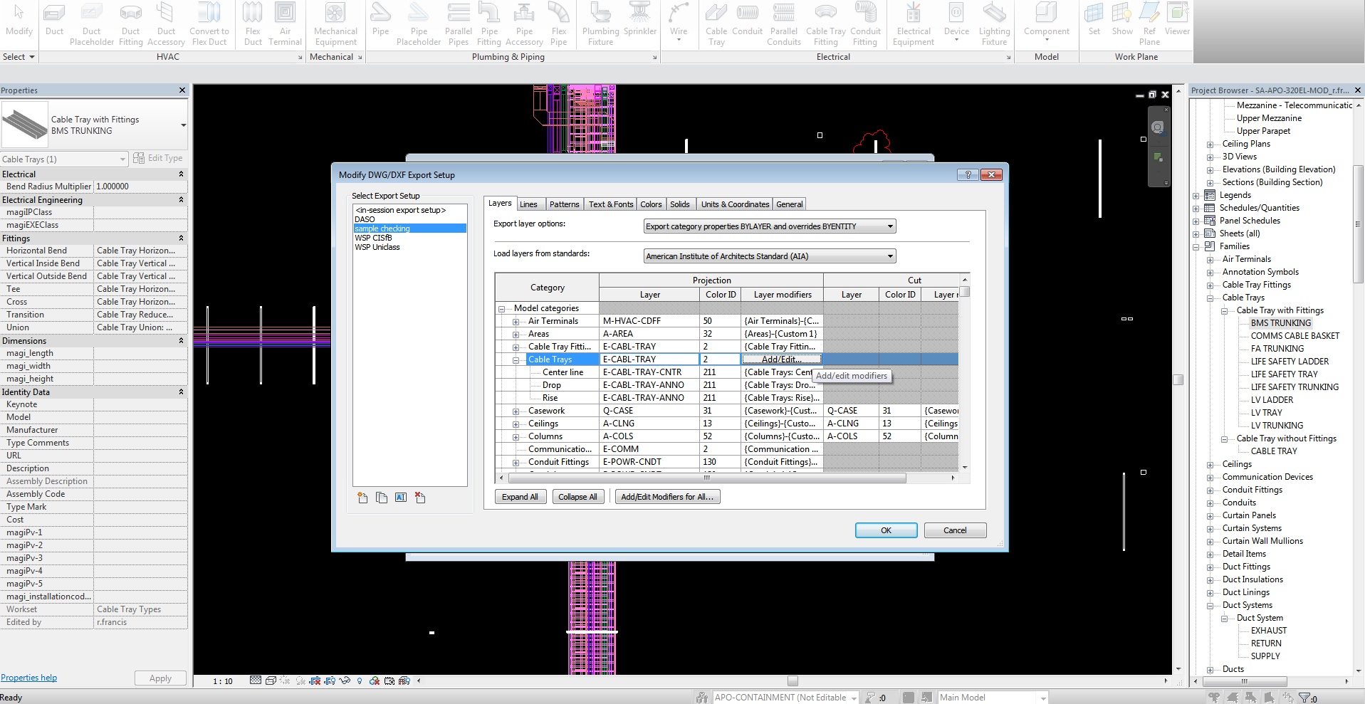This screenshot has height=704, width=1365.
Task: Open the Properties help link
Action: pos(29,678)
